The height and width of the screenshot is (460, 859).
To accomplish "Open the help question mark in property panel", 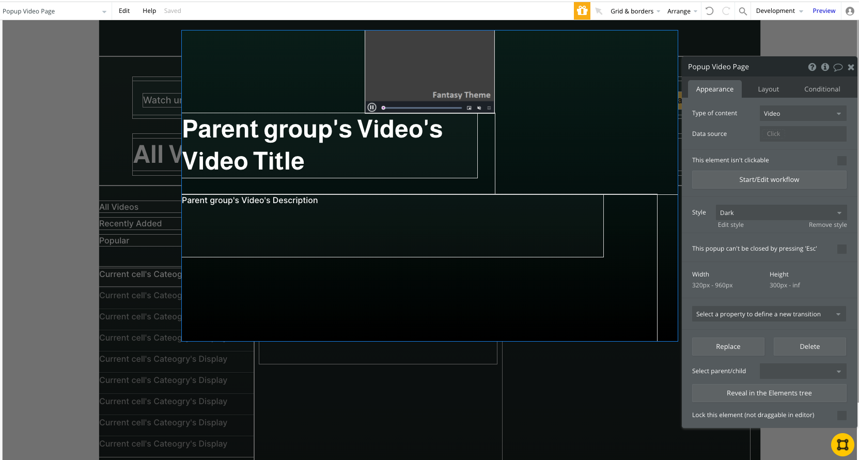I will 812,67.
